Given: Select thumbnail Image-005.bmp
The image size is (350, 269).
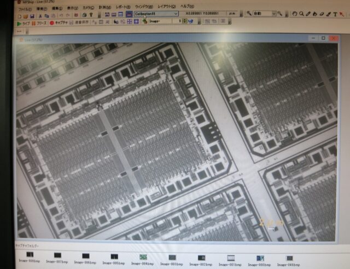Looking at the screenshot, I should [x=114, y=259].
